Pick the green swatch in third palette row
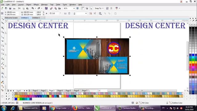The width and height of the screenshot is (197, 111). pyautogui.click(x=21, y=99)
